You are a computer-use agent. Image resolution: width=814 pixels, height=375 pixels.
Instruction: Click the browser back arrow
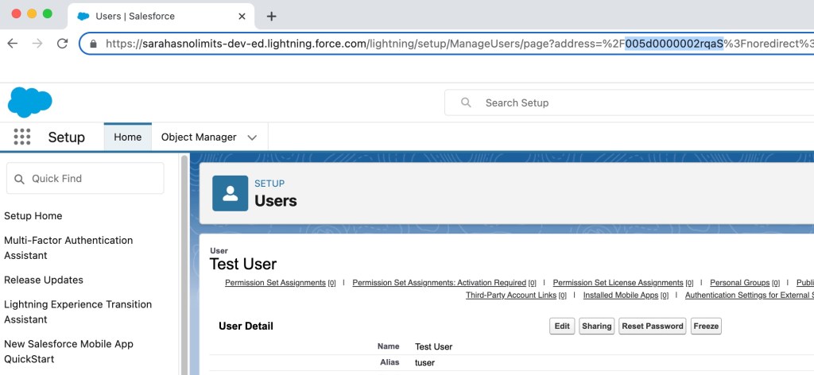point(13,44)
